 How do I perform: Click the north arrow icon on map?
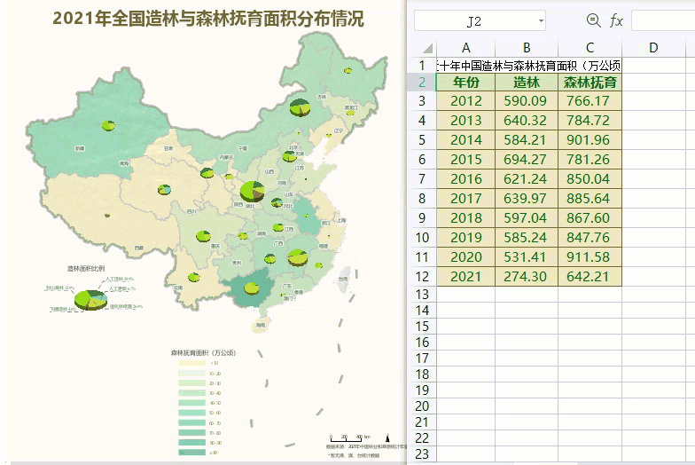[387, 437]
